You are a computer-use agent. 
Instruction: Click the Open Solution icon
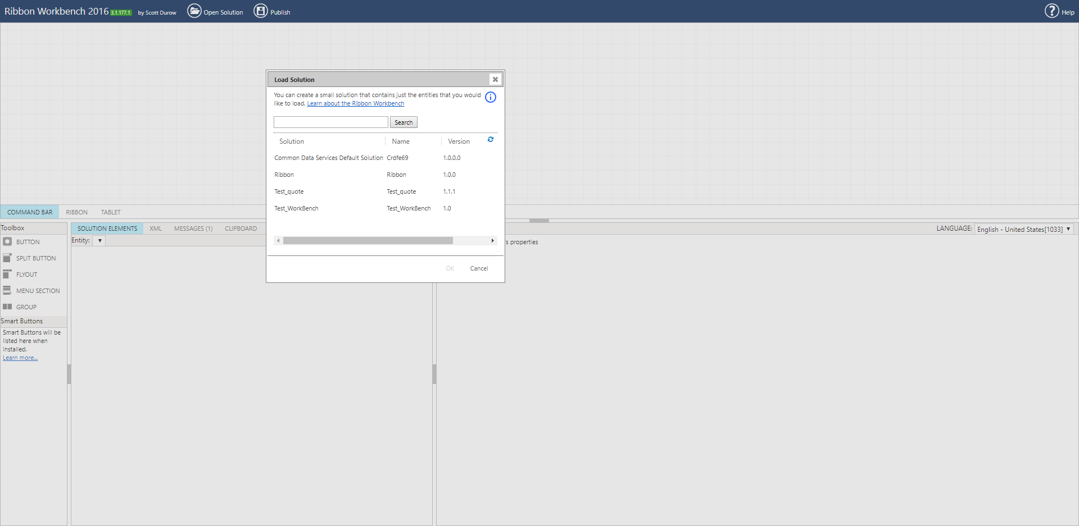point(194,11)
